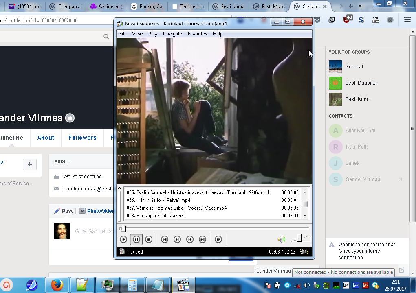Select playlist item 067 Võõras Mees
The image size is (416, 293).
[x=213, y=208]
